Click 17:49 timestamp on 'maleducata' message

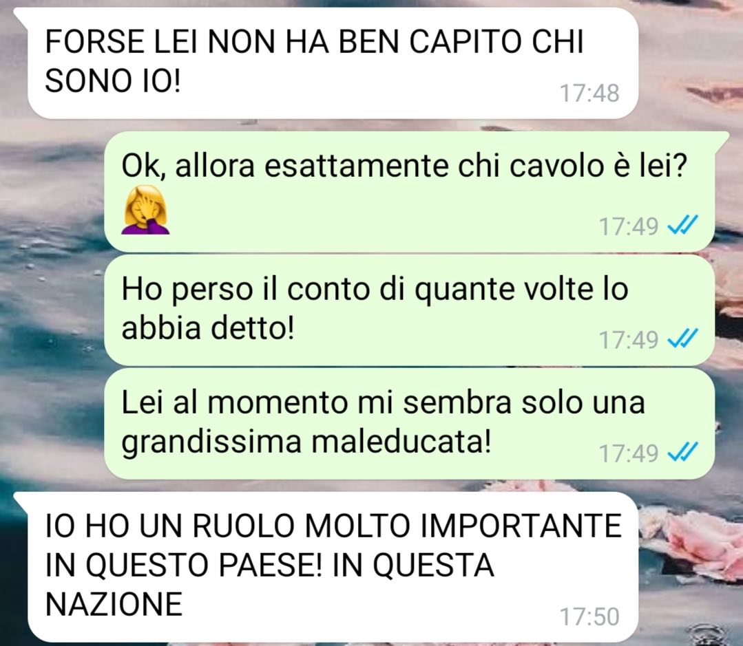coord(629,453)
